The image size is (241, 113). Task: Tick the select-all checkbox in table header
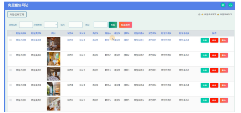tap(10, 33)
